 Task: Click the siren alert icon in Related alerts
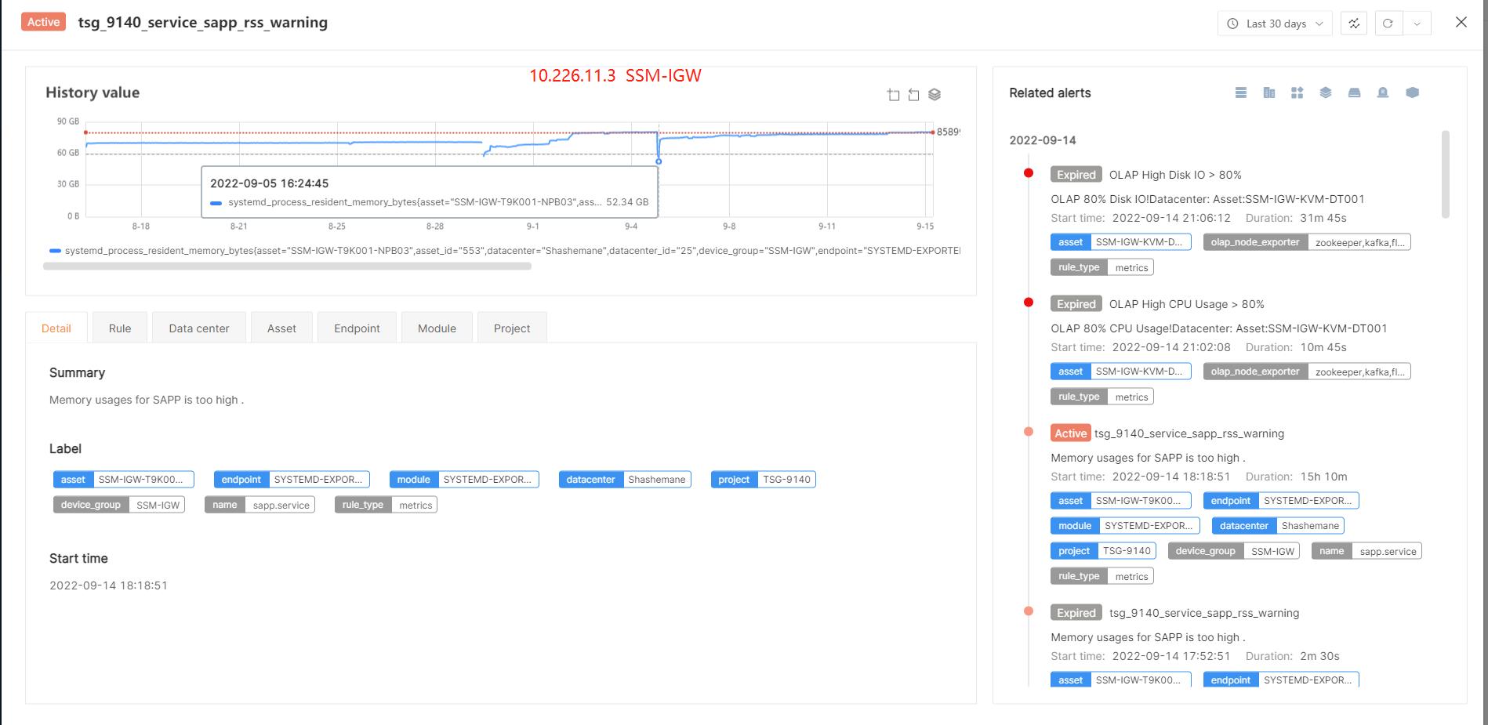tap(1383, 92)
